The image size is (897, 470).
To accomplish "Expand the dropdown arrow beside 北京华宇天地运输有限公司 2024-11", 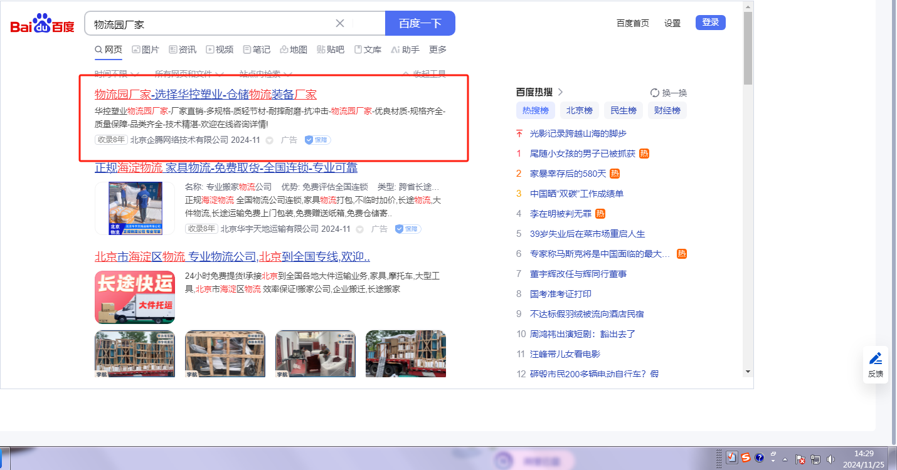I will click(x=360, y=229).
